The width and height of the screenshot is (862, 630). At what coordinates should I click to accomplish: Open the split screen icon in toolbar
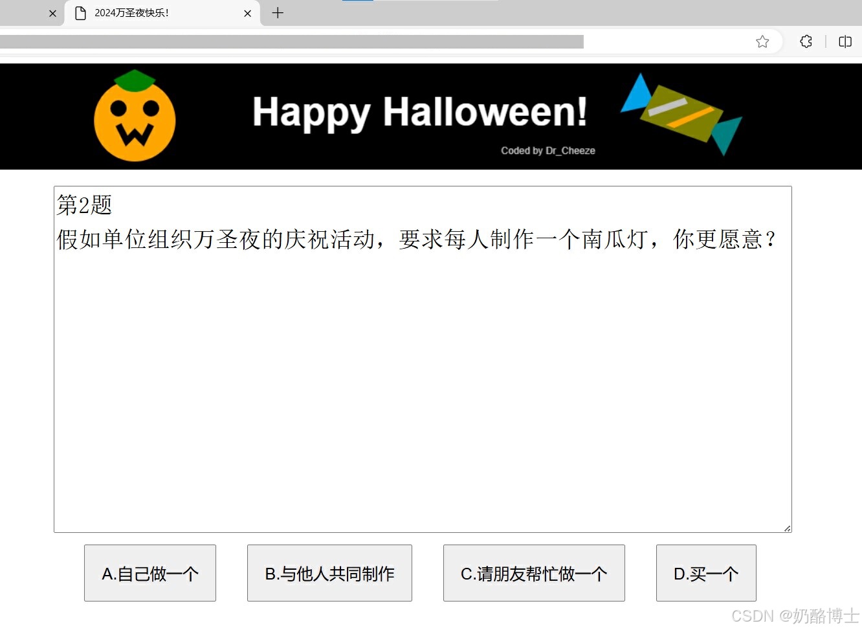click(845, 41)
